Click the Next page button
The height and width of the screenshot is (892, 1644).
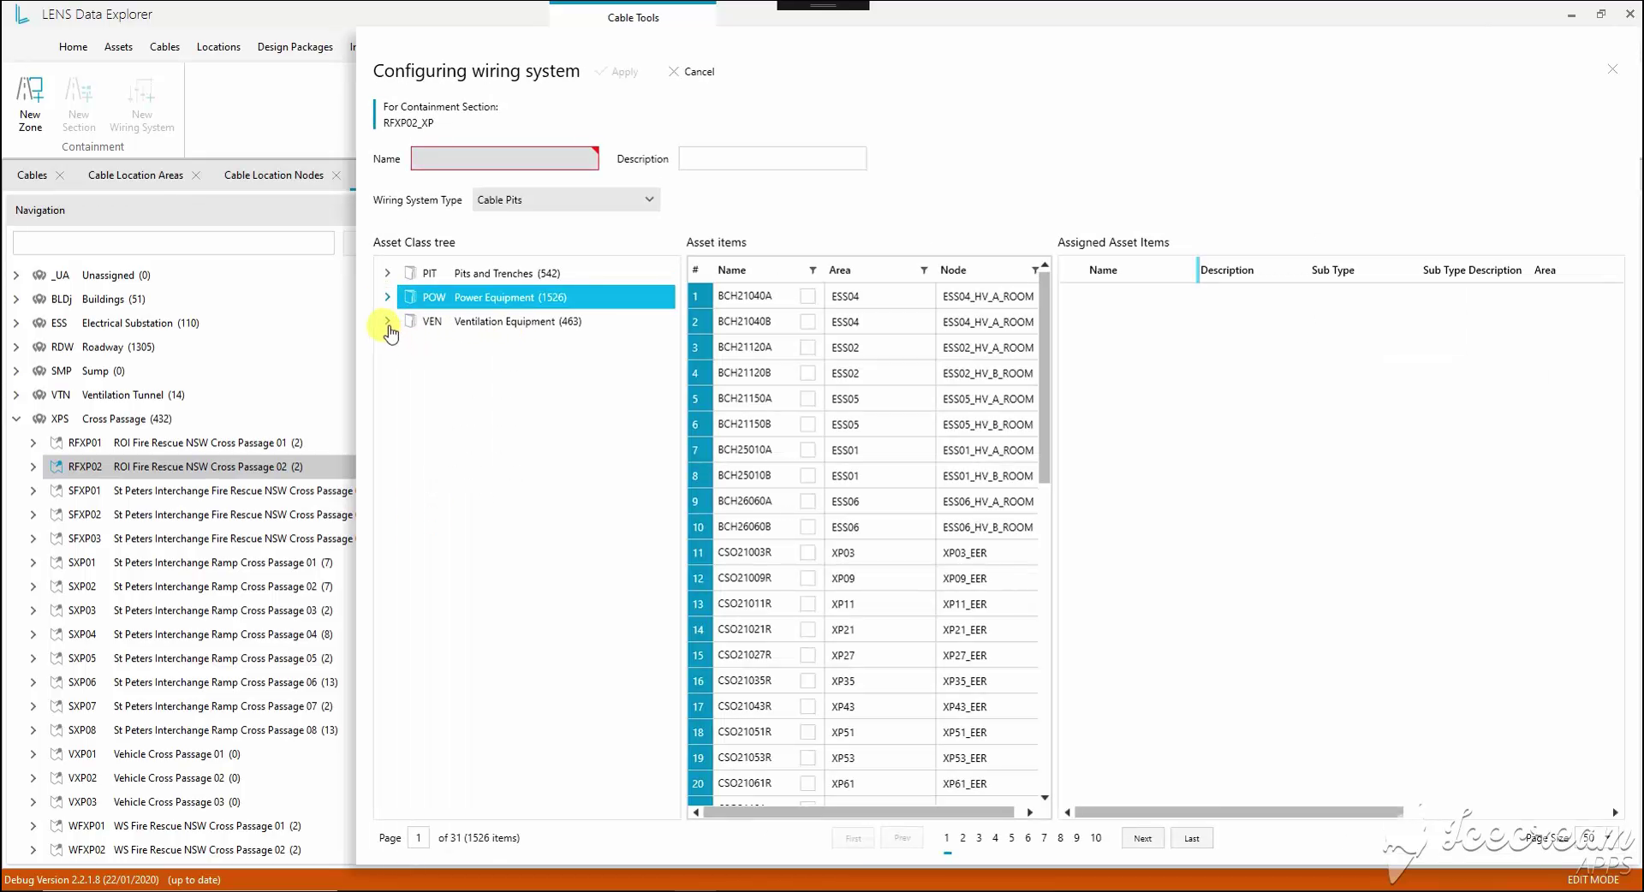pyautogui.click(x=1142, y=839)
